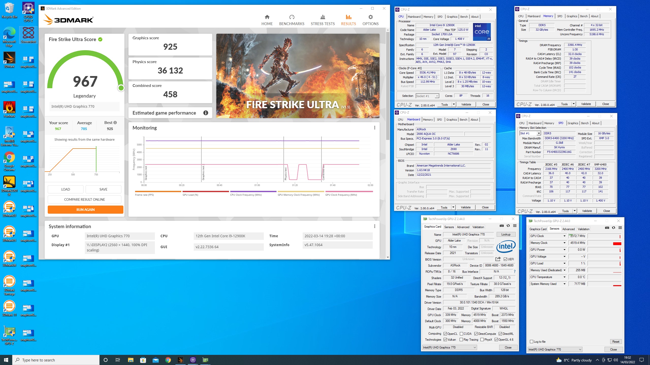Toggle the OpenCL checkbox in GPU-Z

click(445, 334)
